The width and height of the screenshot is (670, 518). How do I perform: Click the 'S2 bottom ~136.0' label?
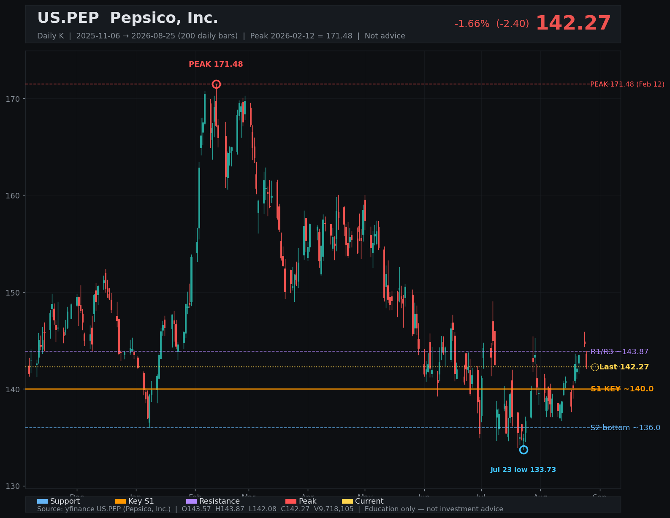[x=625, y=428]
